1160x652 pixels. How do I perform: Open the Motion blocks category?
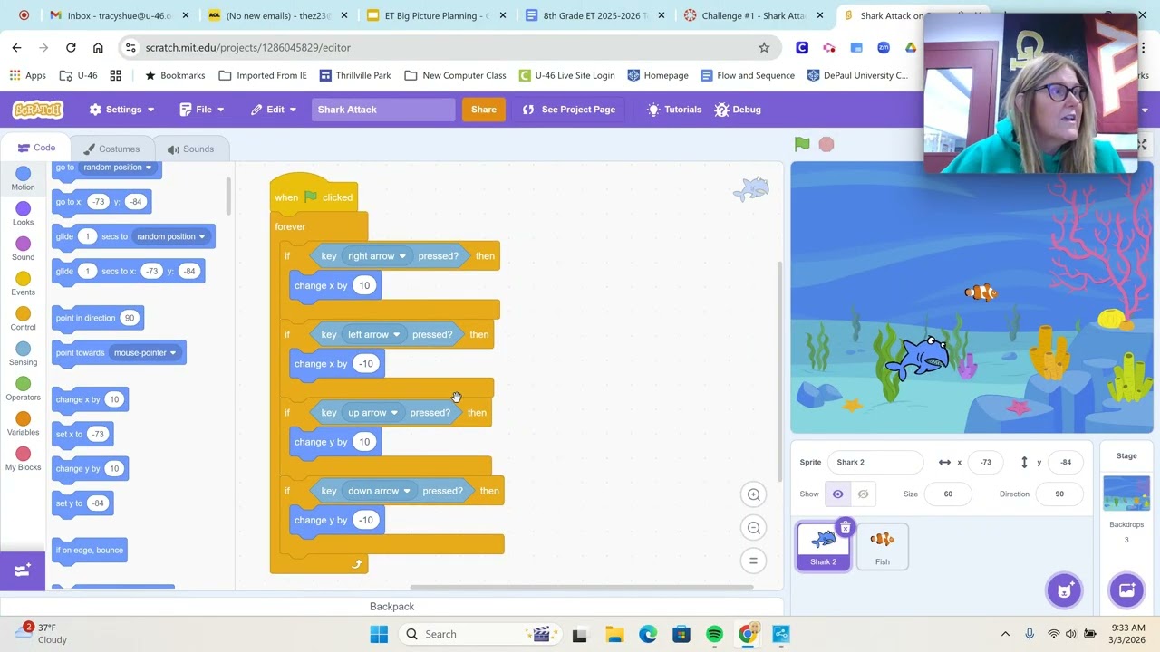pos(24,178)
